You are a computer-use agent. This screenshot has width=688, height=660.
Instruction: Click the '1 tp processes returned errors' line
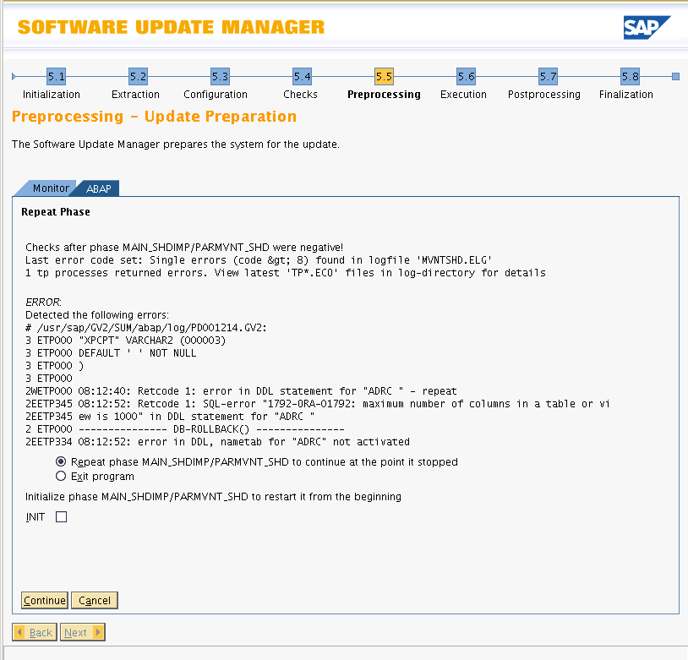tap(286, 273)
